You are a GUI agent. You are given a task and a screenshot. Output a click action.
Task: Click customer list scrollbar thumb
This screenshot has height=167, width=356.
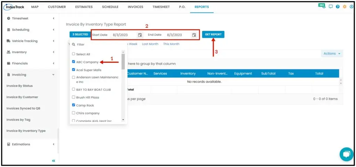coord(123,61)
